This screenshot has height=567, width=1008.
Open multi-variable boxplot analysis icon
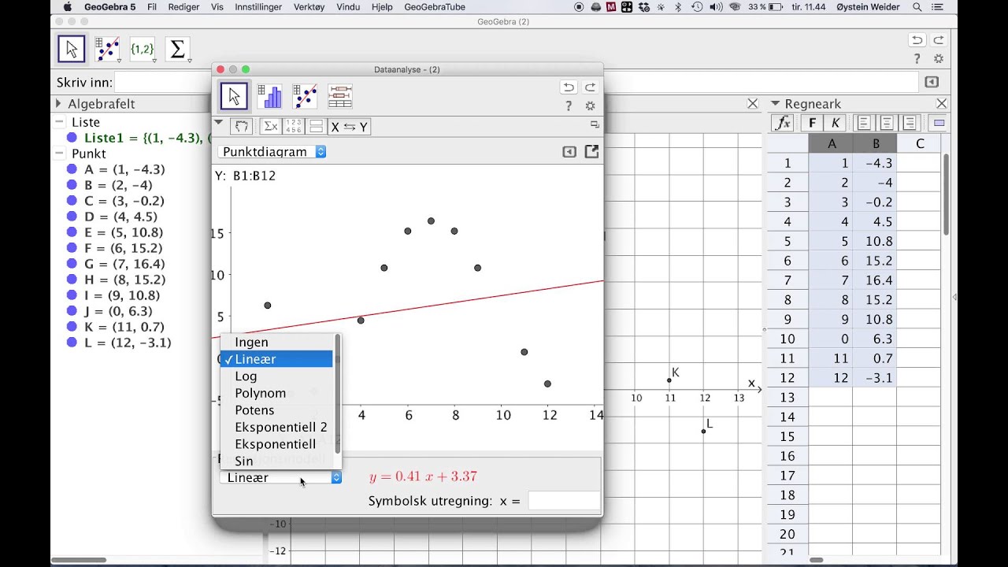pyautogui.click(x=340, y=96)
